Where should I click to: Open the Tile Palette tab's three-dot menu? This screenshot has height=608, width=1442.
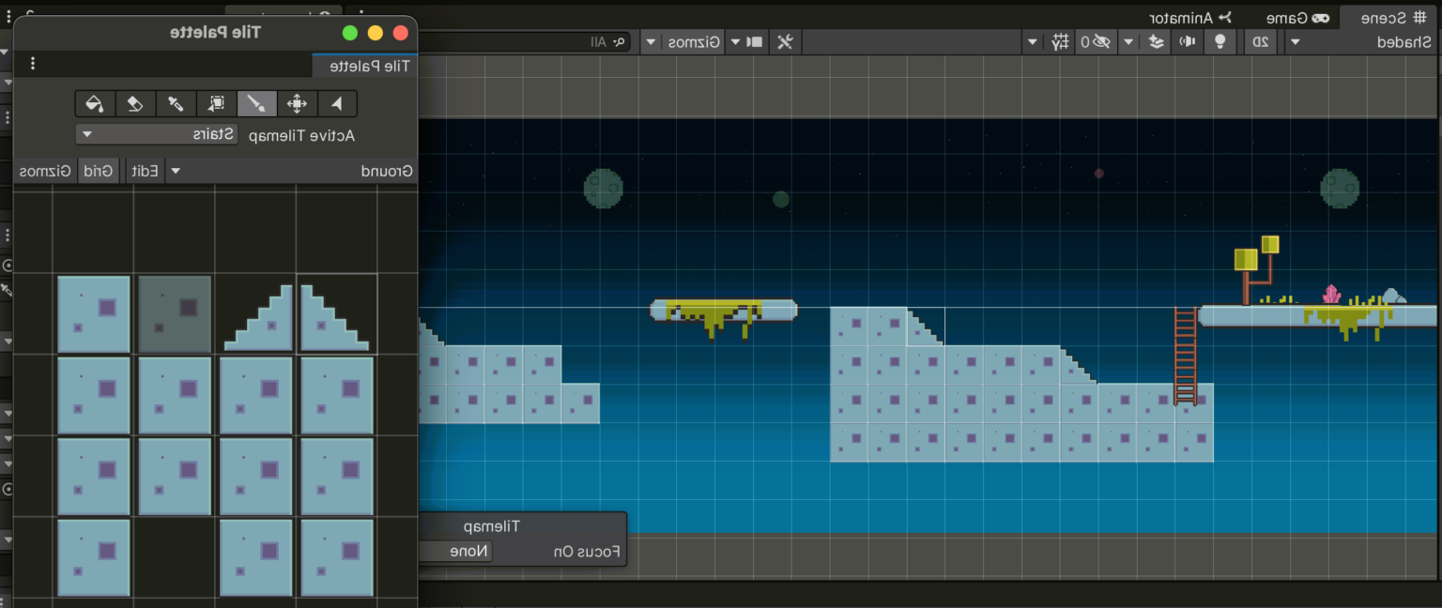pyautogui.click(x=33, y=64)
